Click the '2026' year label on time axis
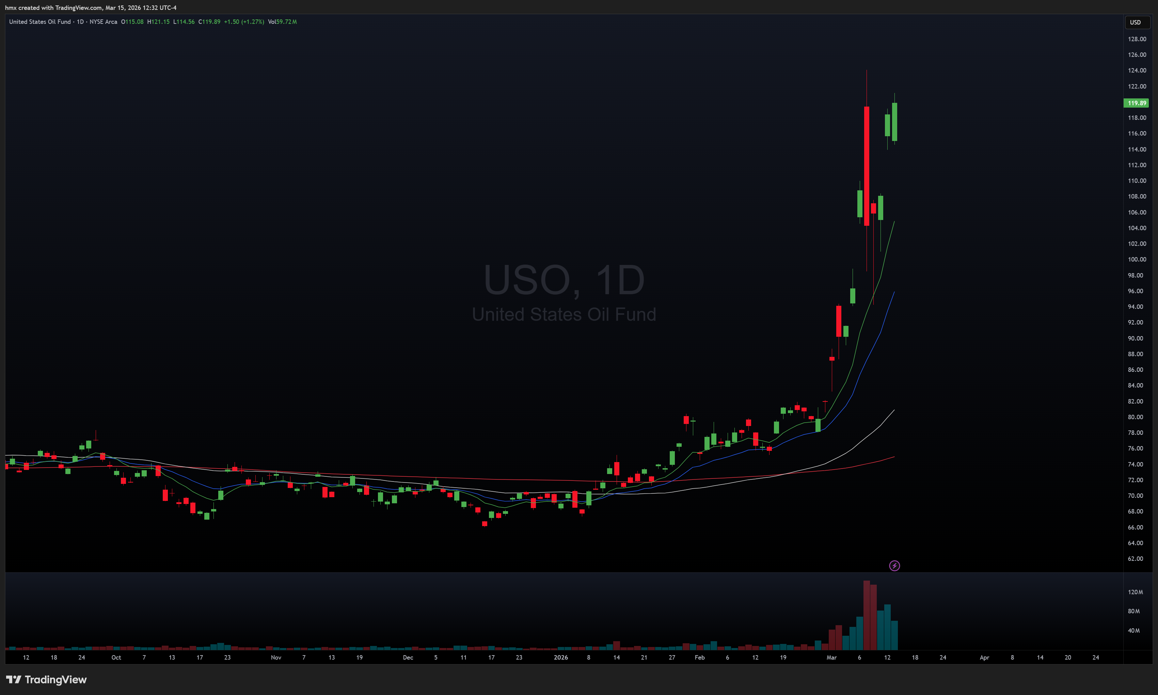The width and height of the screenshot is (1158, 695). [x=560, y=658]
